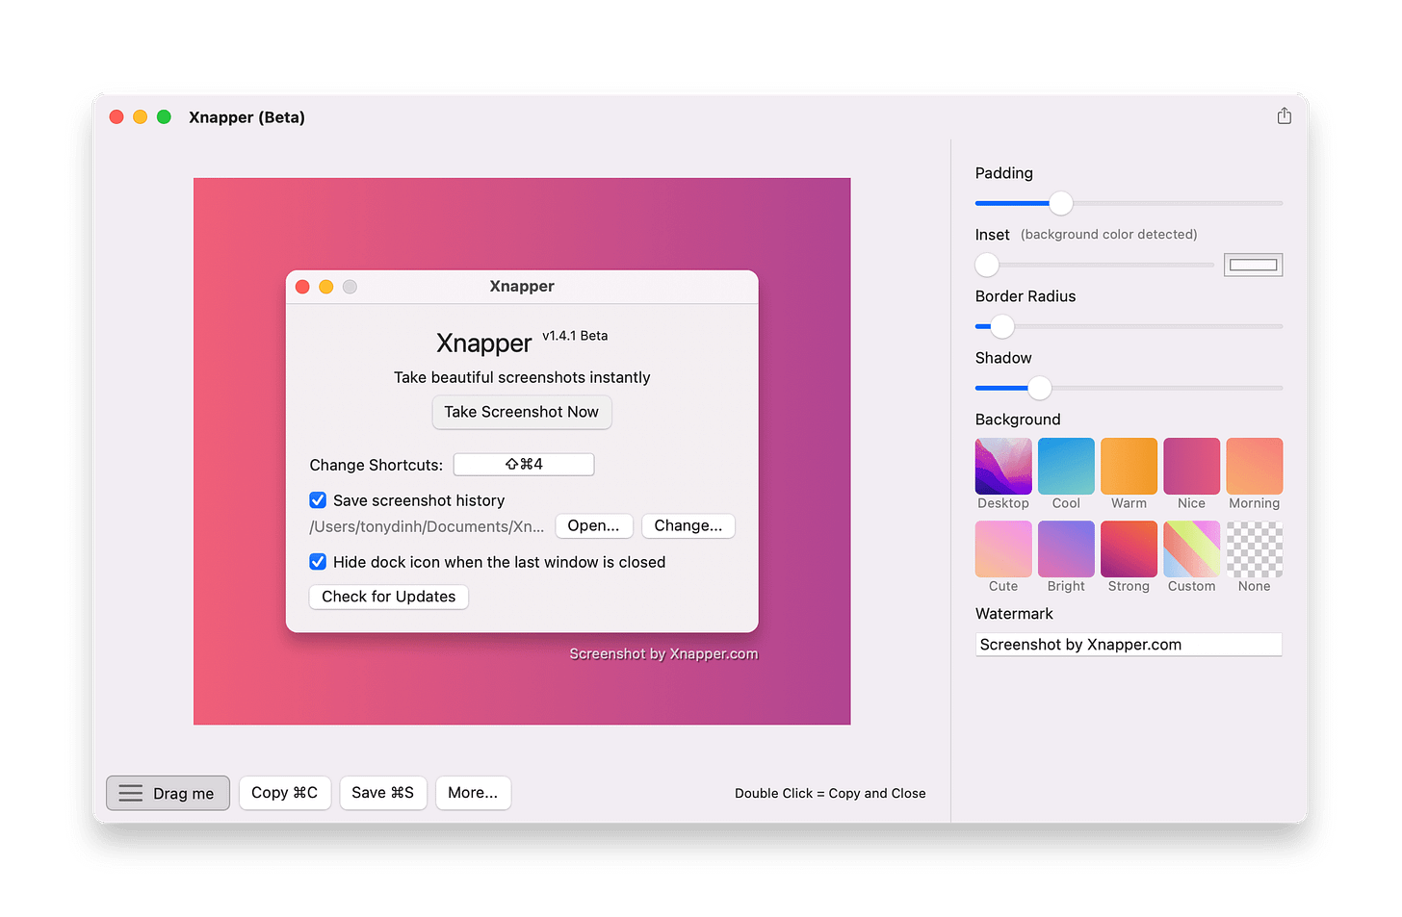The height and width of the screenshot is (917, 1402).
Task: Click the /Users/tonydinh/Documents/Xn... path text
Action: pyautogui.click(x=427, y=526)
